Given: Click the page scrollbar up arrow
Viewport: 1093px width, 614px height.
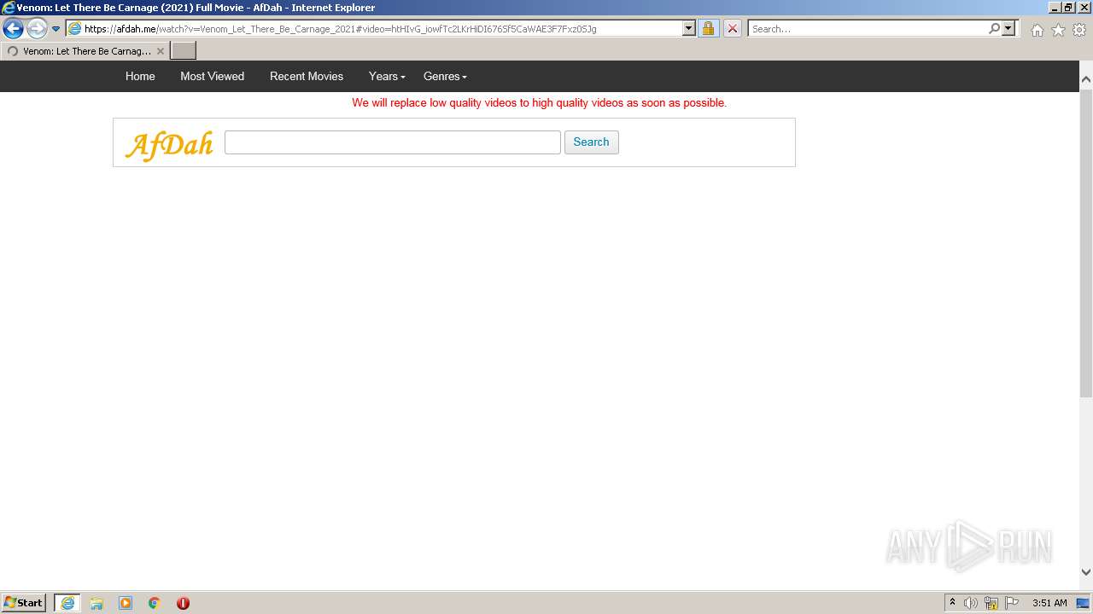Looking at the screenshot, I should (x=1086, y=79).
